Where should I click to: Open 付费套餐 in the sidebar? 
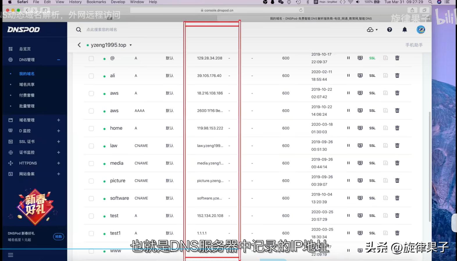point(27,95)
